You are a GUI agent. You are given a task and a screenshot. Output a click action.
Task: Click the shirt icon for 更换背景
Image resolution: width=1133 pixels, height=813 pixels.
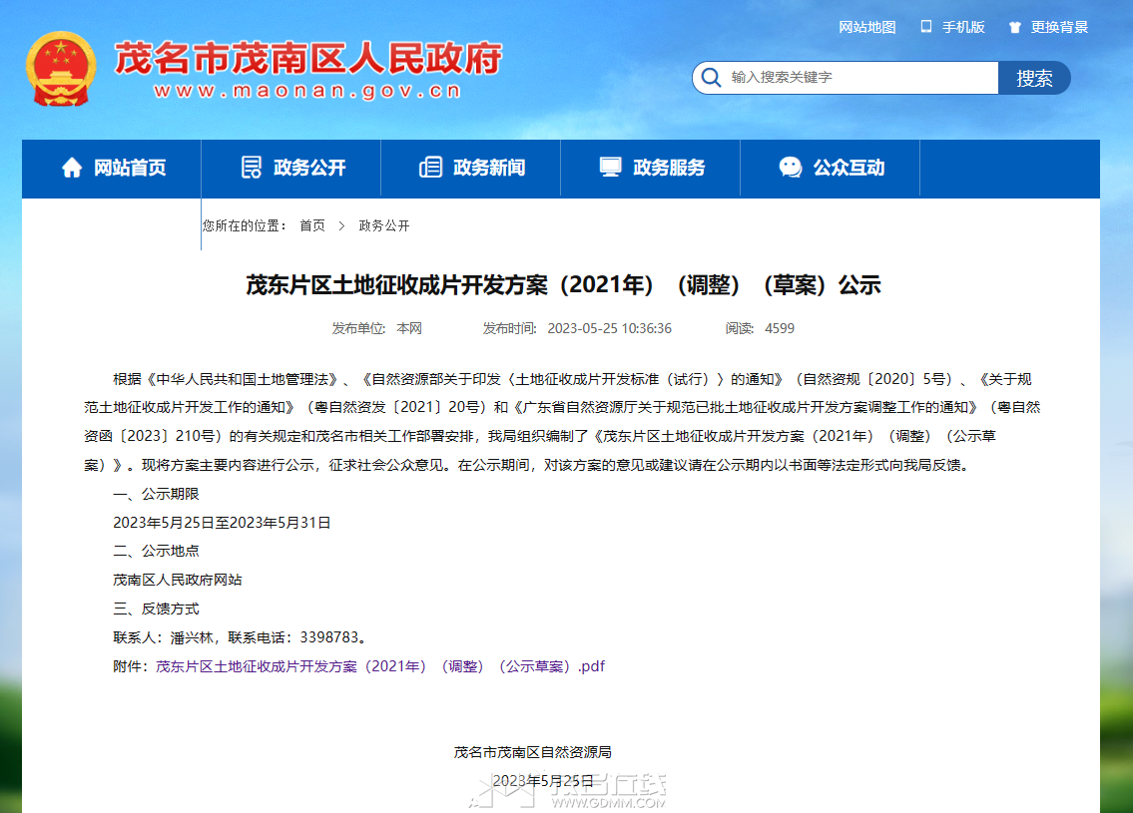[x=1014, y=28]
